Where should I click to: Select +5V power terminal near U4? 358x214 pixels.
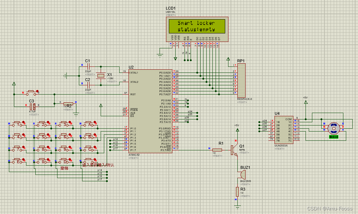[306, 102]
